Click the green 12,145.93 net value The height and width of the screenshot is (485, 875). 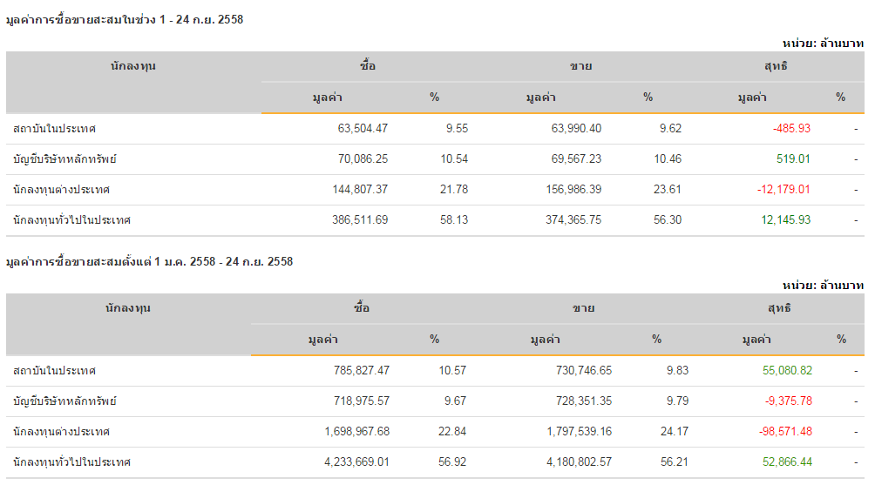click(x=785, y=219)
